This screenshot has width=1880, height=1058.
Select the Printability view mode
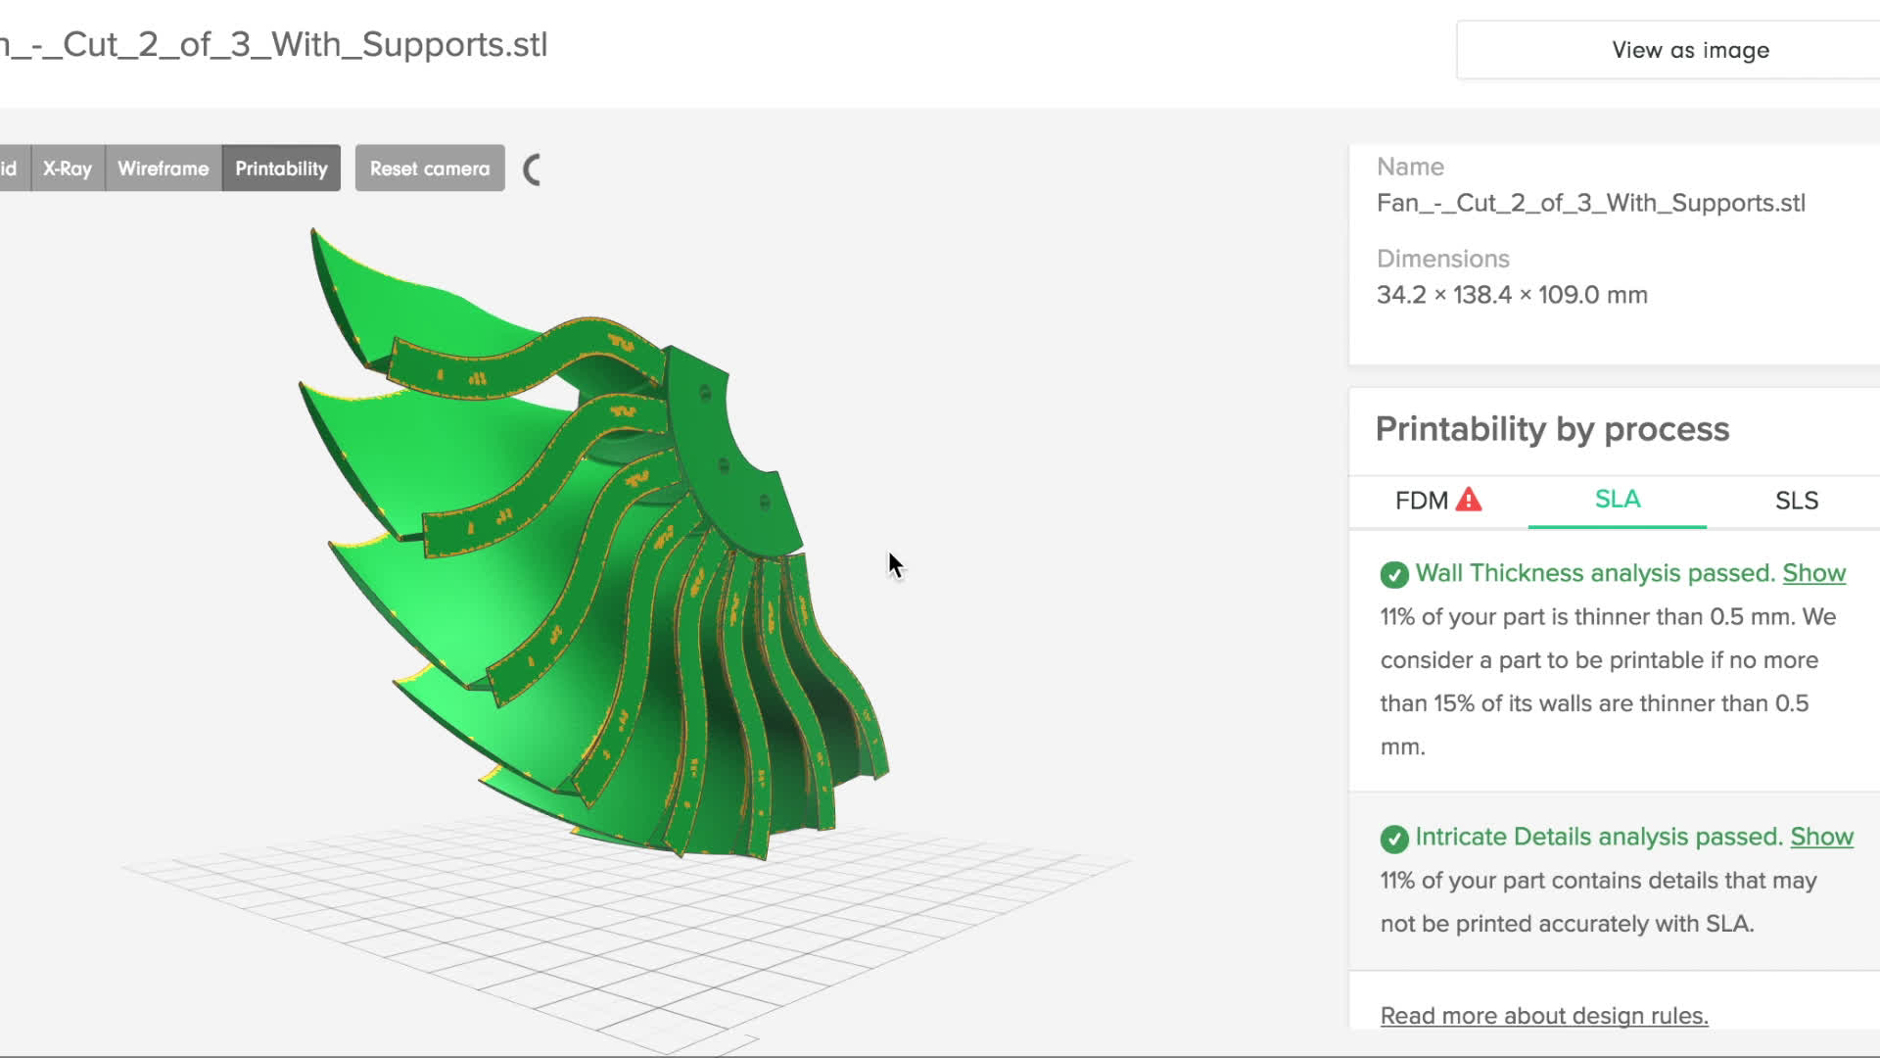coord(281,168)
